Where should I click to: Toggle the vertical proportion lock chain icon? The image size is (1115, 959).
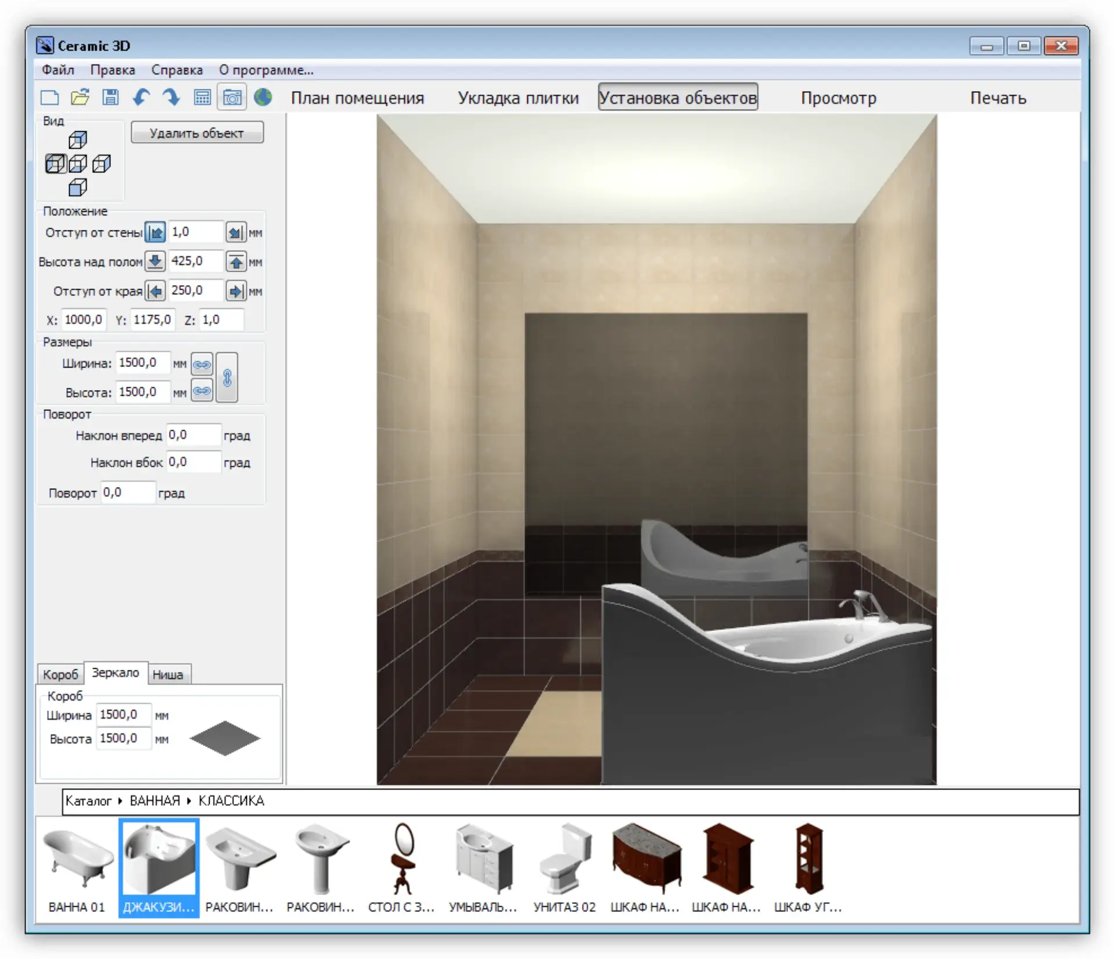[x=227, y=378]
